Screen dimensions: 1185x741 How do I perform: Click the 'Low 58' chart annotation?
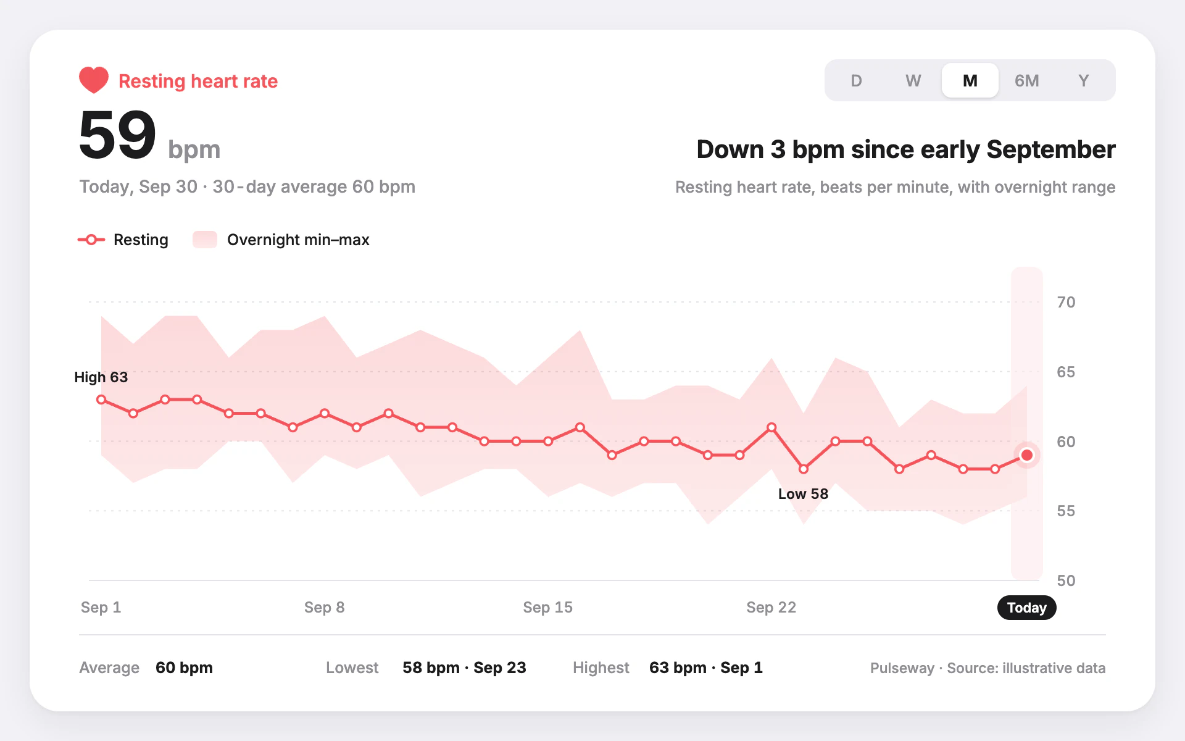pyautogui.click(x=803, y=494)
